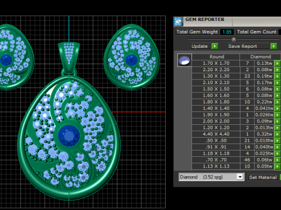Select the 2.10 X 2.10 size cell
The width and height of the screenshot is (281, 210).
click(216, 82)
